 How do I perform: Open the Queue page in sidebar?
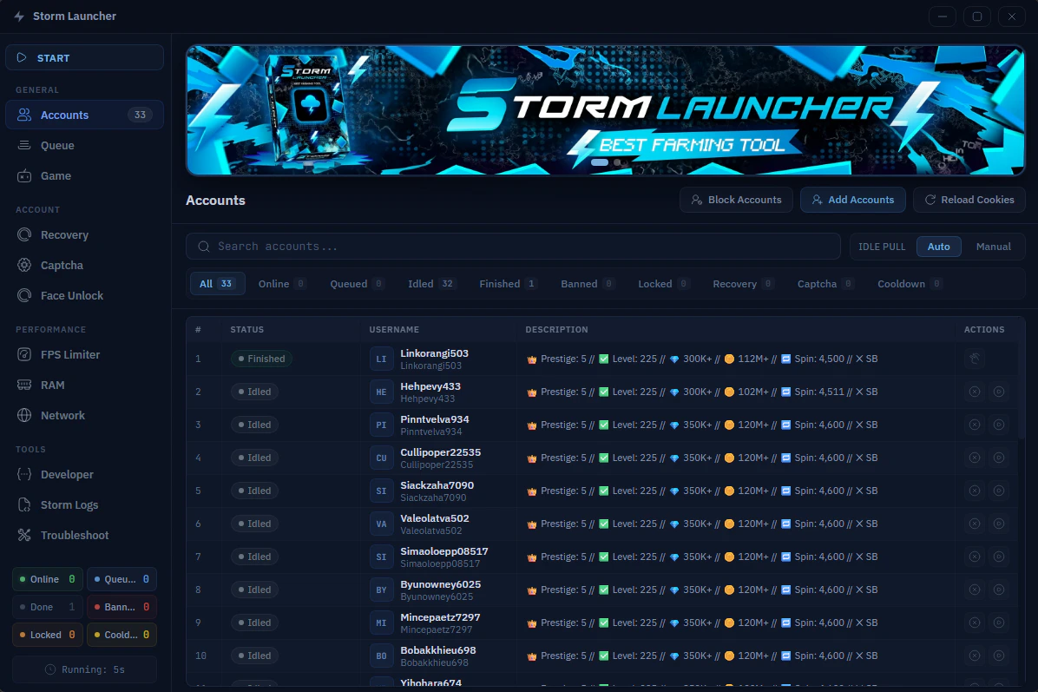pos(84,145)
